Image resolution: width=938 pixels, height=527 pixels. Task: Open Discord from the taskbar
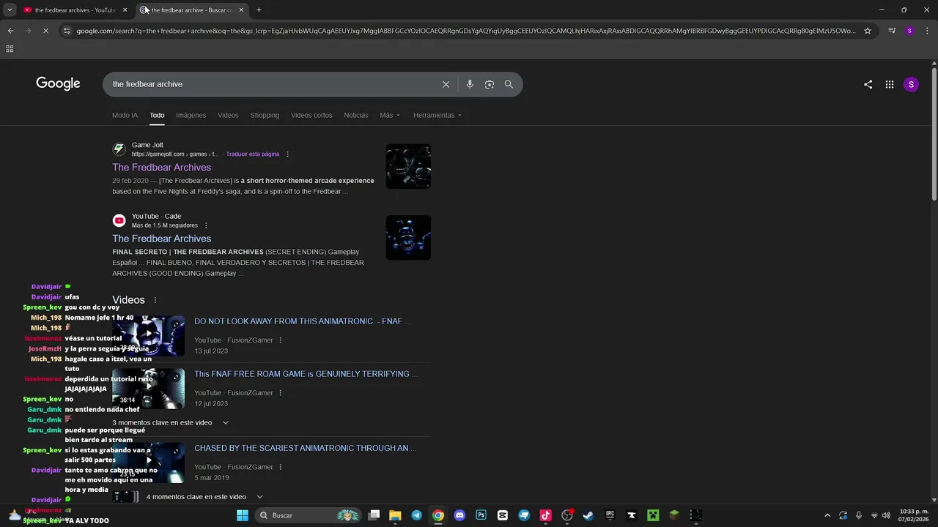tap(459, 515)
